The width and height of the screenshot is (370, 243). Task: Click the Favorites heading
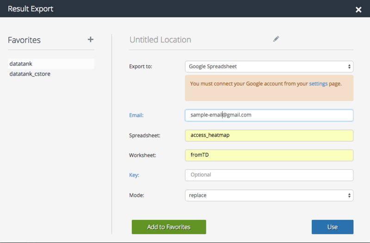(24, 40)
